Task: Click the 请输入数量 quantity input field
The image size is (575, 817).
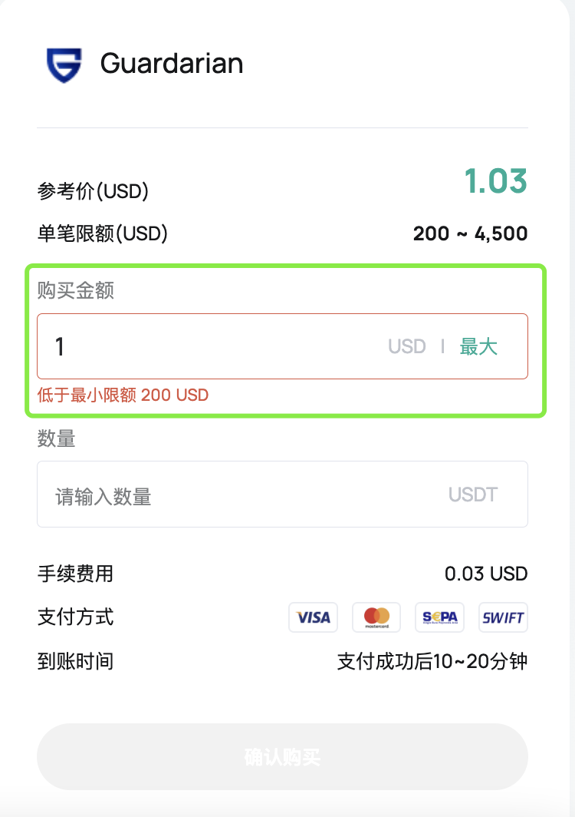Action: point(230,495)
